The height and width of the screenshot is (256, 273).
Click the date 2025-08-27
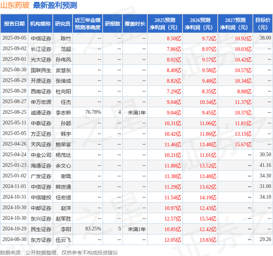pyautogui.click(x=14, y=102)
